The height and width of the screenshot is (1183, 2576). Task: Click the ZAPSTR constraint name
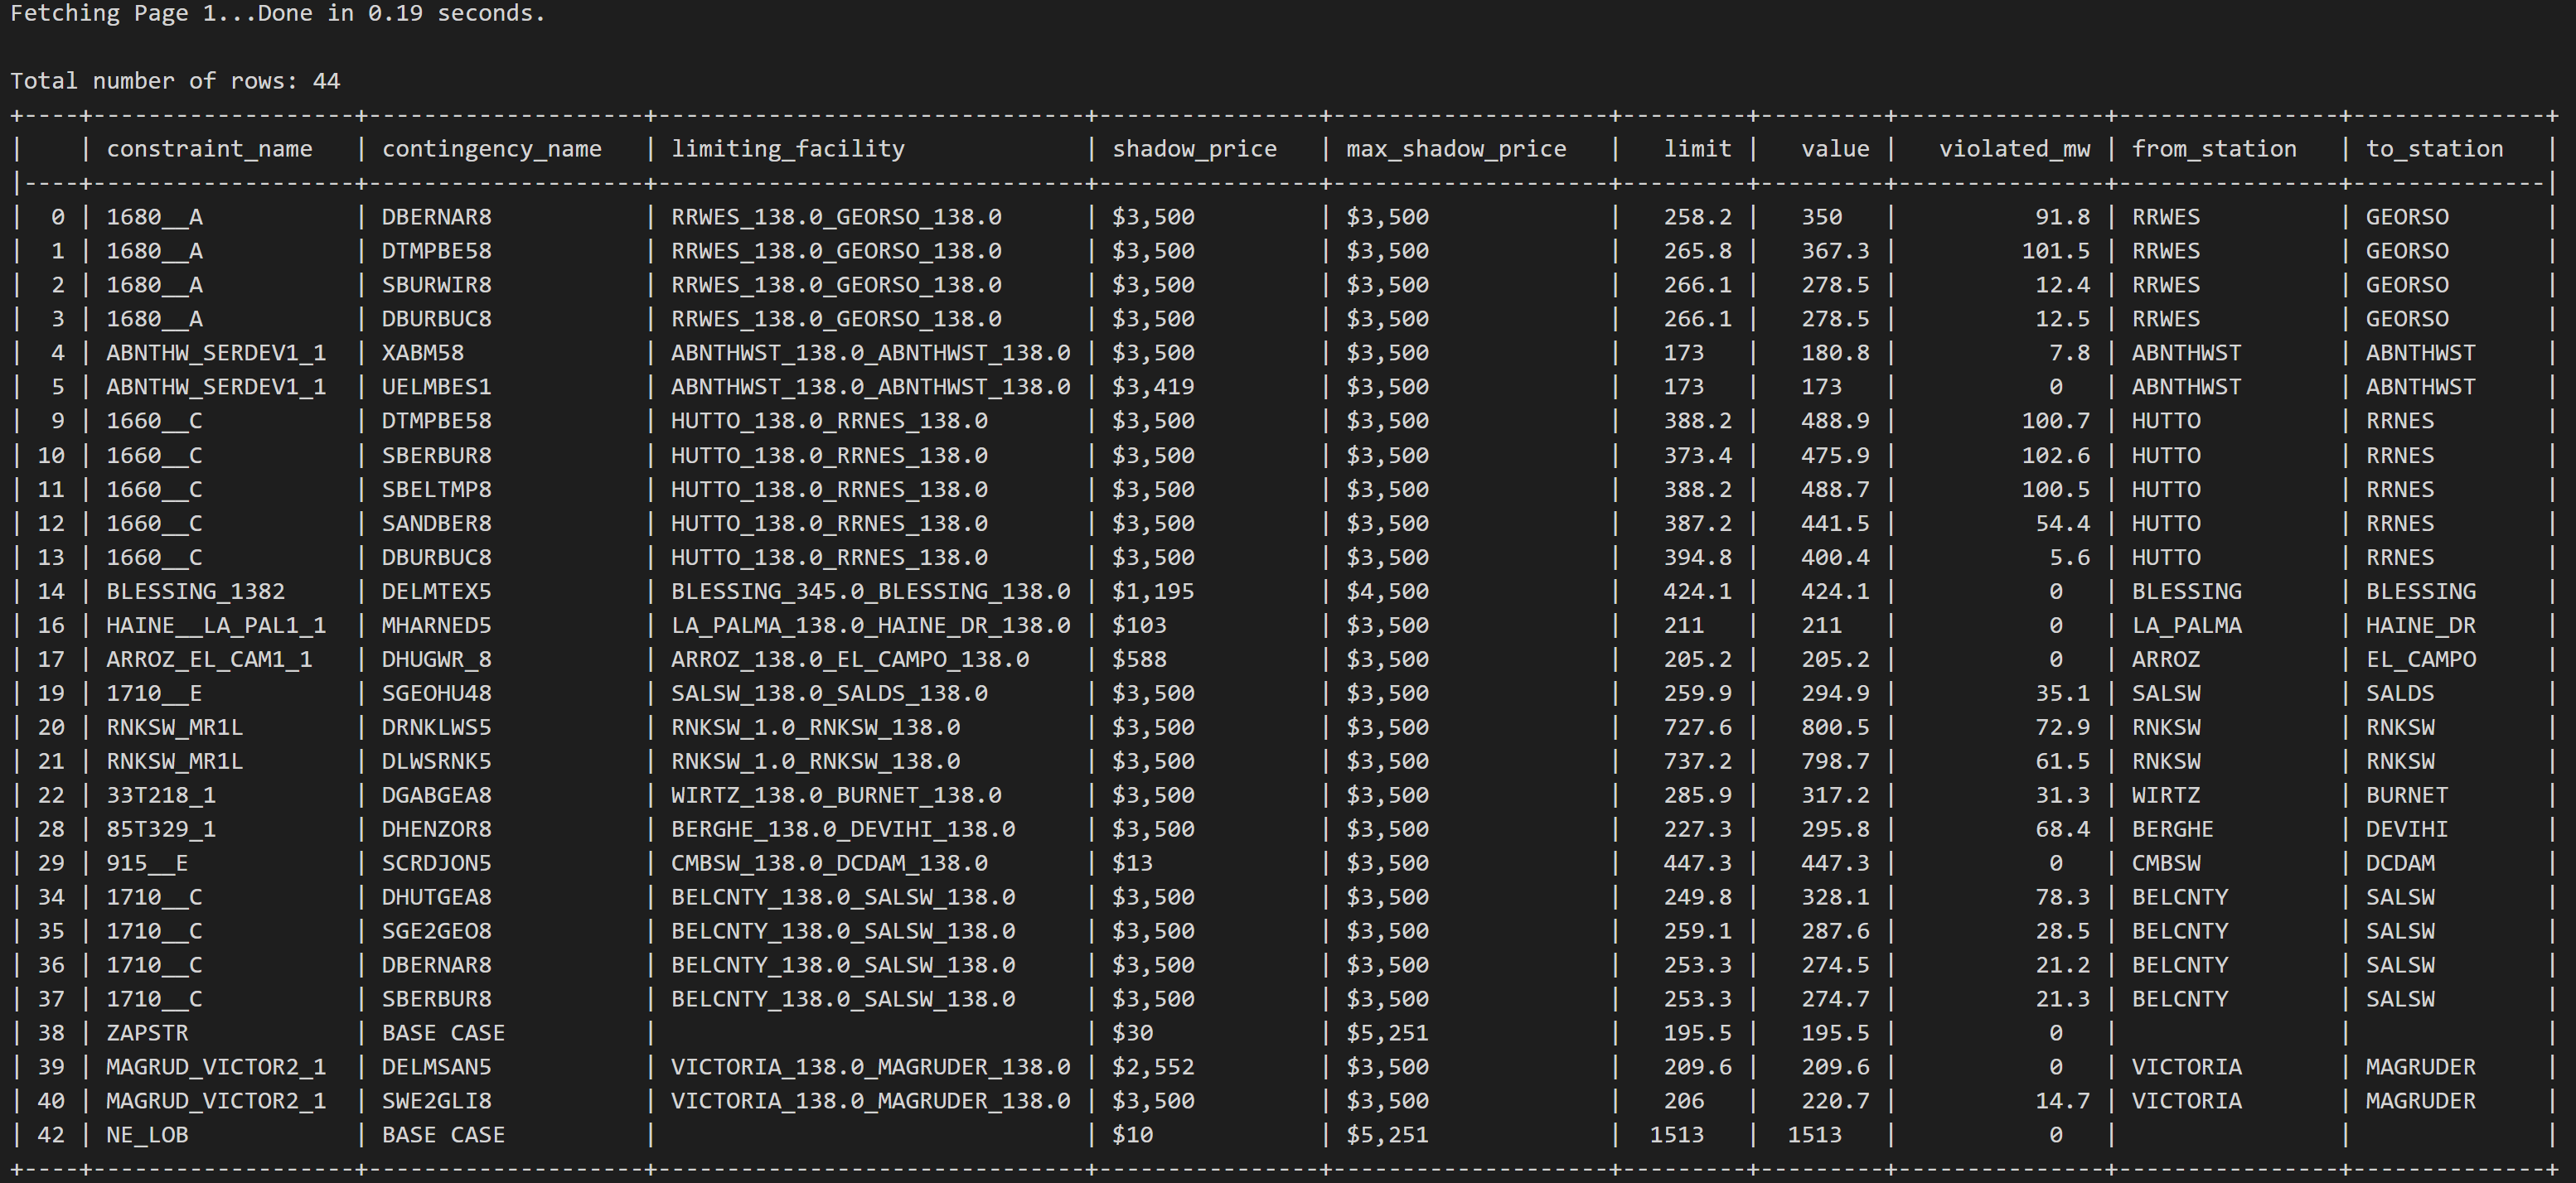click(147, 1033)
